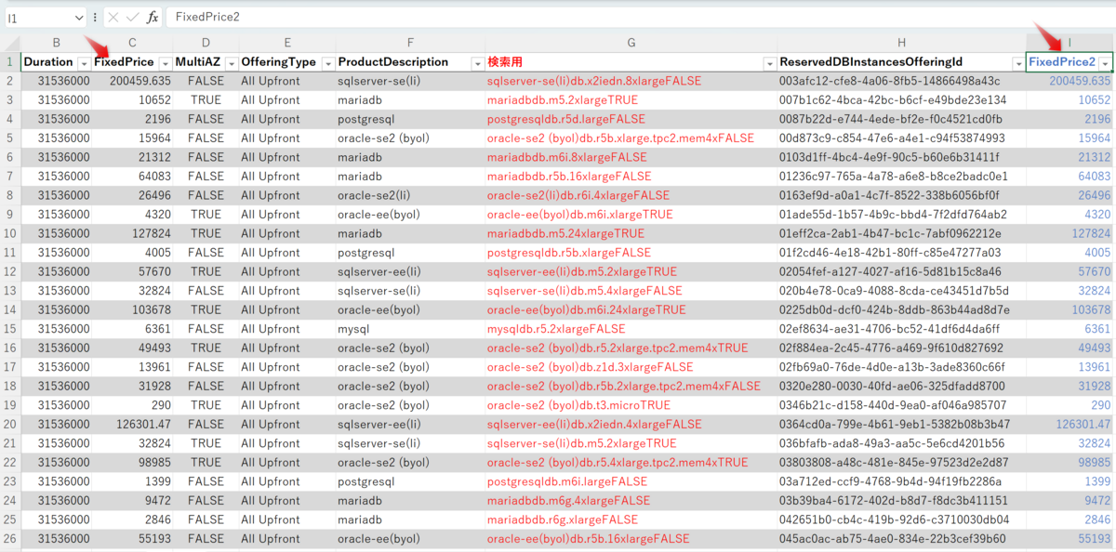The image size is (1116, 552).
Task: Click FixedPrice cell with value 103678
Action: (133, 309)
